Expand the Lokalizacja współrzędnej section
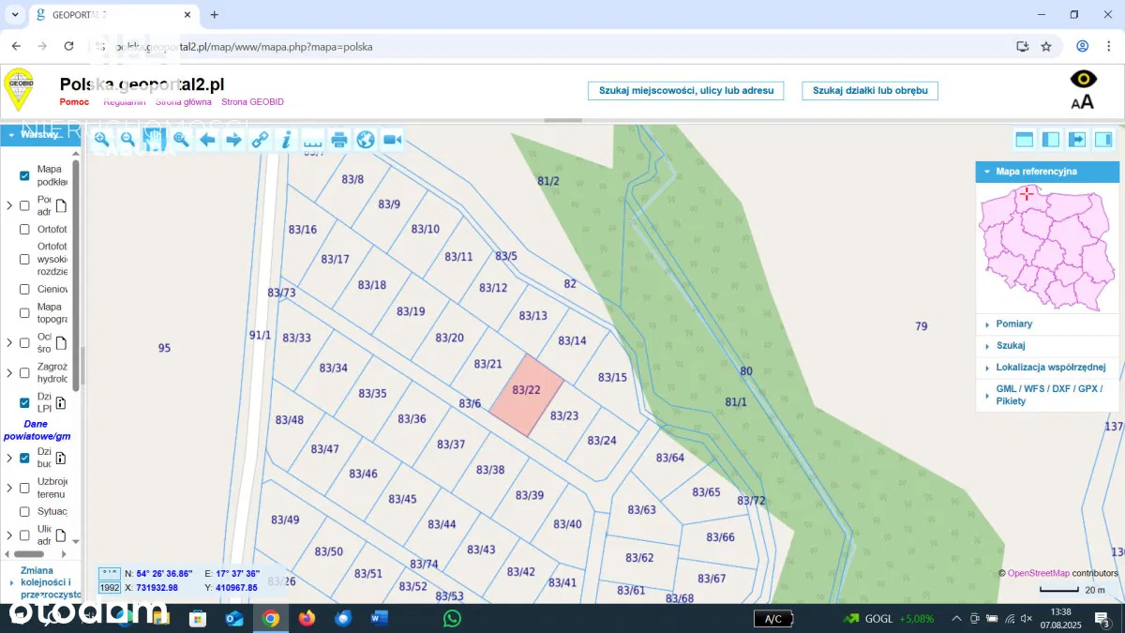This screenshot has height=633, width=1125. click(1050, 368)
